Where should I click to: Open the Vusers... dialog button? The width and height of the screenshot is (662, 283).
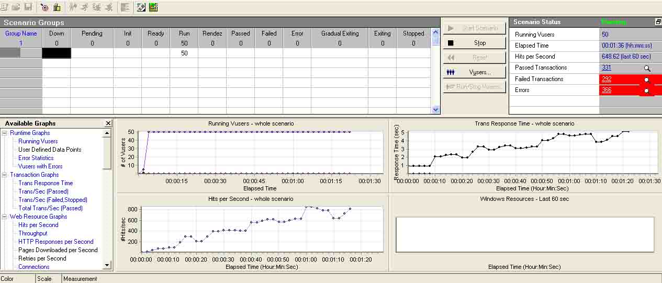(475, 72)
